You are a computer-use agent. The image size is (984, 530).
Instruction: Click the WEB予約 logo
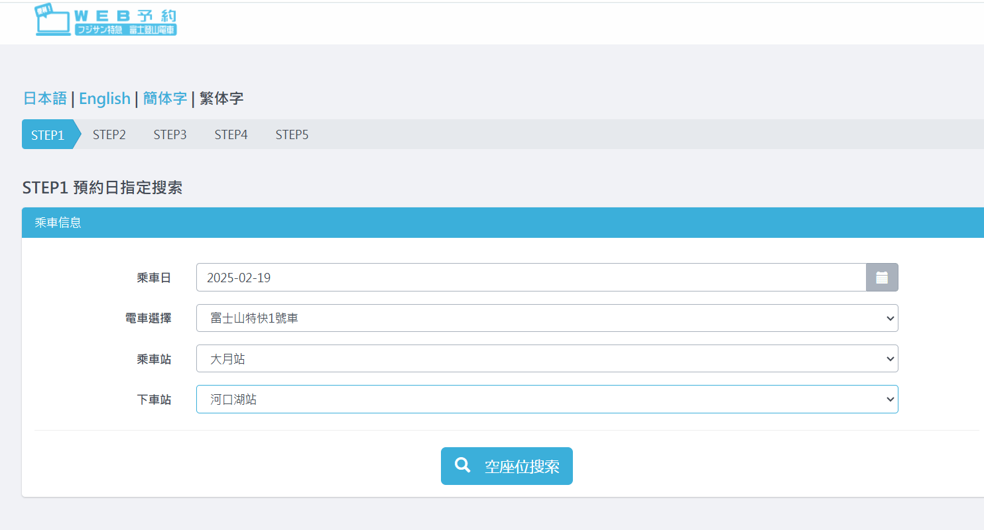(x=106, y=21)
